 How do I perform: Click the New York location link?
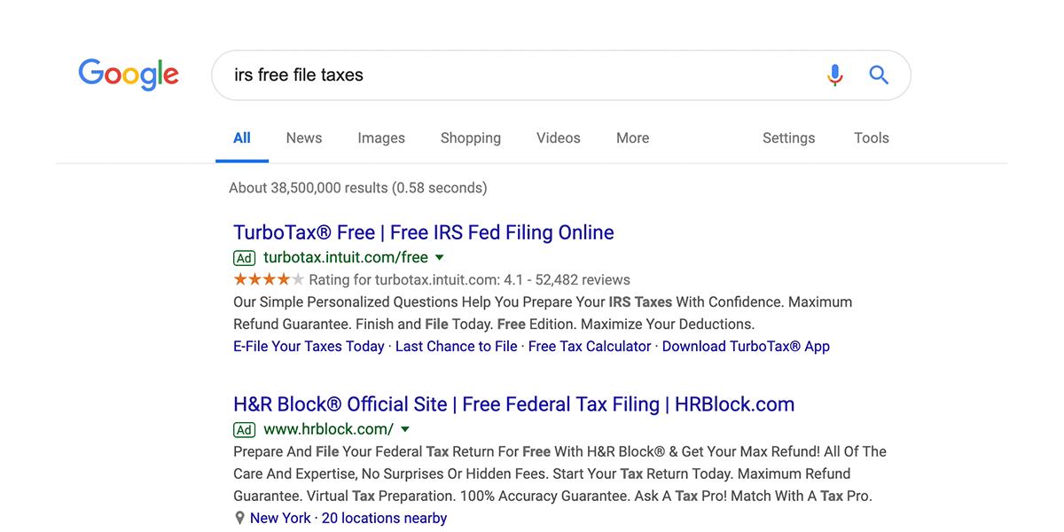pos(280,518)
